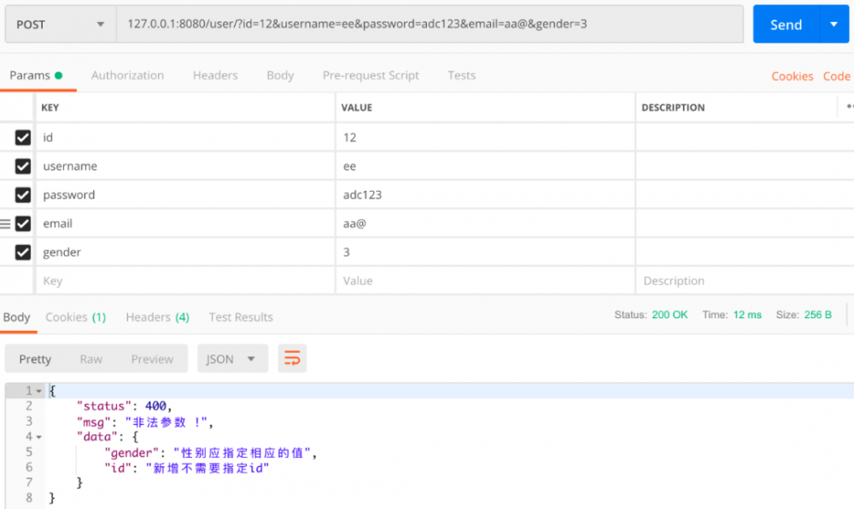The width and height of the screenshot is (854, 509).
Task: Open the Pre-request Script tab
Action: 371,75
